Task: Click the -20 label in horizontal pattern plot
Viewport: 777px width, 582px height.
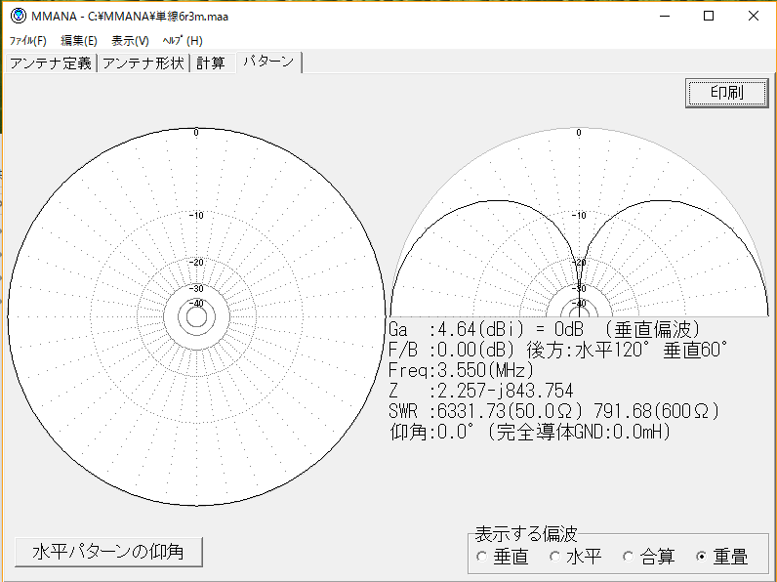Action: coord(196,263)
